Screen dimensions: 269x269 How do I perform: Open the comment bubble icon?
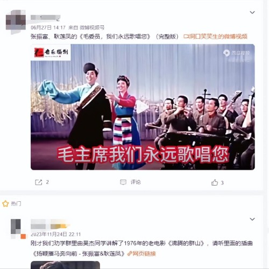click(123, 182)
